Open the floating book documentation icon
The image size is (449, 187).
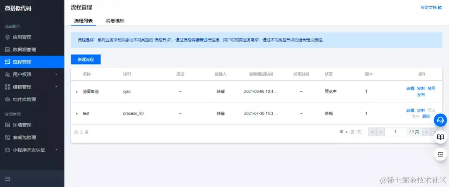click(440, 137)
